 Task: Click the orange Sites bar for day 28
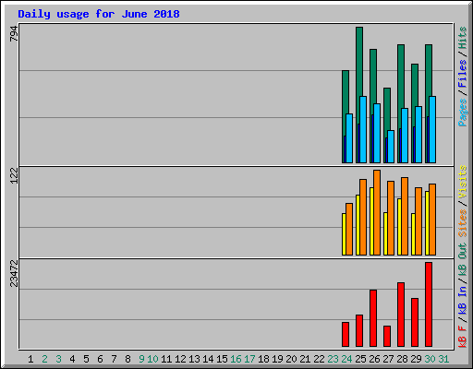[405, 216]
